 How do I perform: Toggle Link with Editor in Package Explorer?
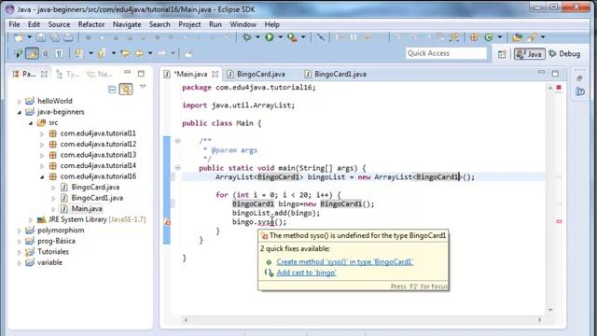(126, 90)
